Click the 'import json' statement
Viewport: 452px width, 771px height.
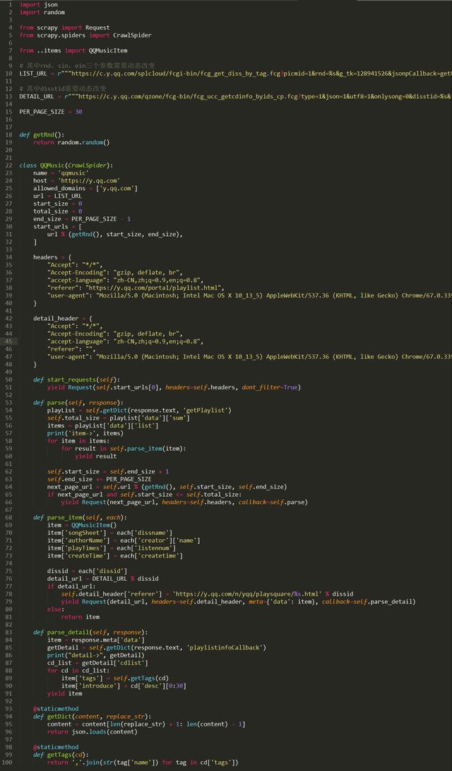38,4
